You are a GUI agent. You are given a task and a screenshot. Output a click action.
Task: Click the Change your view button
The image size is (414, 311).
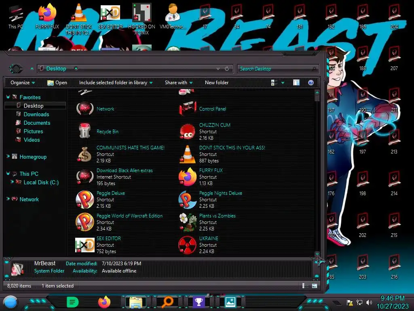pos(274,83)
